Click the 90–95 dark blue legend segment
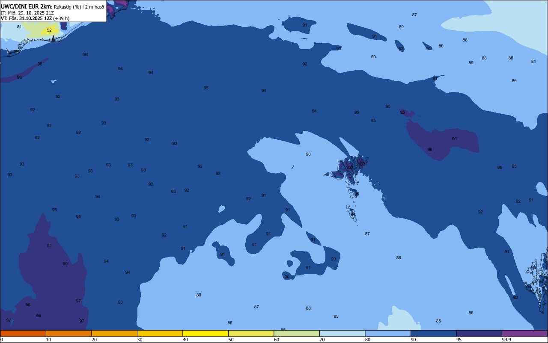 [x=433, y=333]
